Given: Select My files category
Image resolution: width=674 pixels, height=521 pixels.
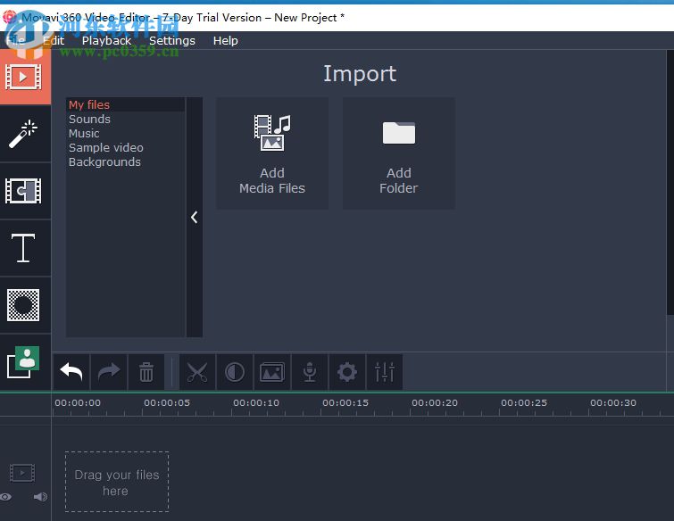Looking at the screenshot, I should pyautogui.click(x=126, y=104).
